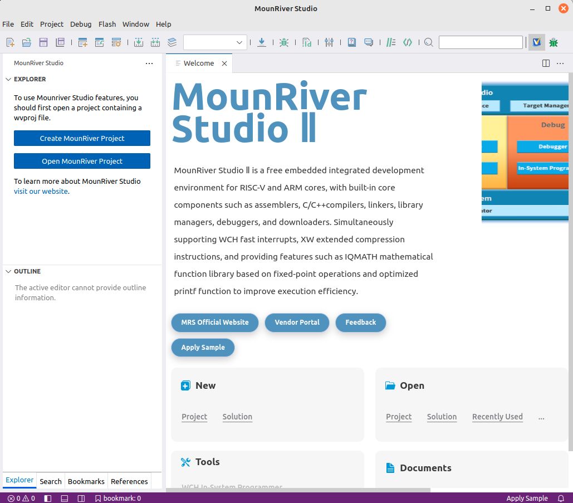
Task: Select the Explorer sidebar tab
Action: pyautogui.click(x=19, y=480)
